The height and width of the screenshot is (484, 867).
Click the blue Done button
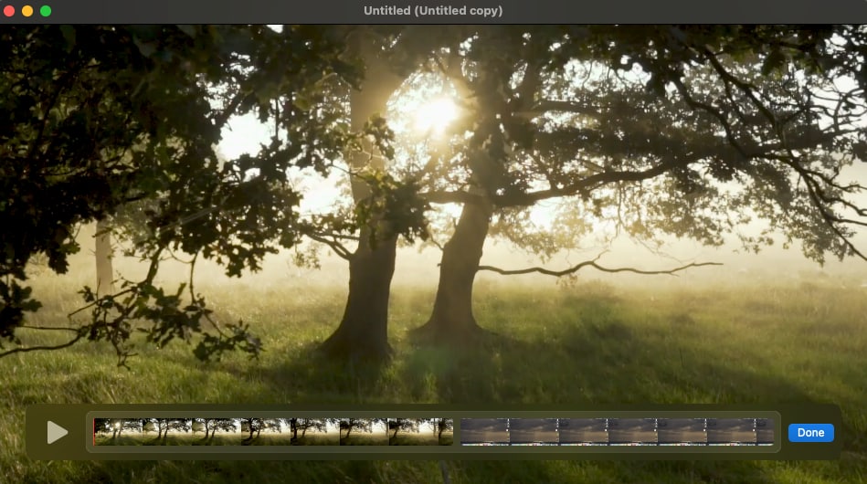pyautogui.click(x=810, y=433)
